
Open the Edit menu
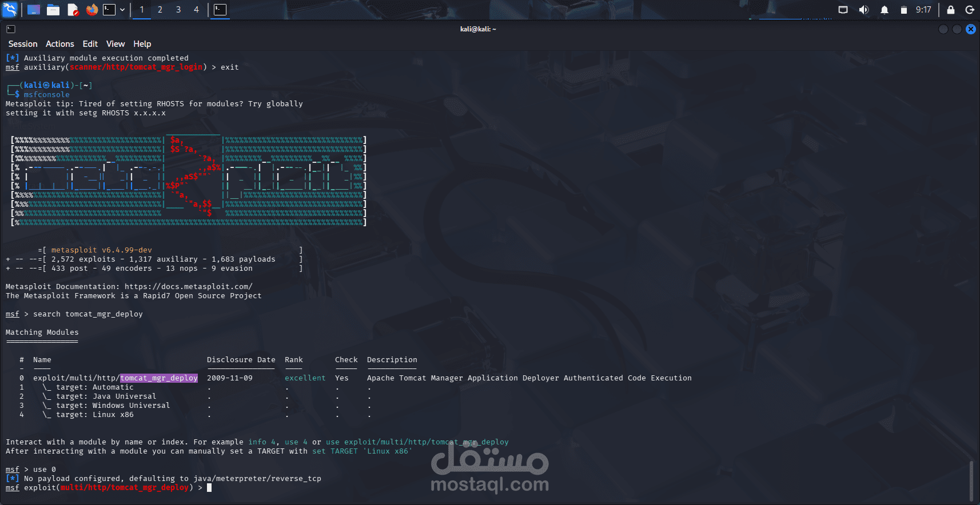coord(90,44)
